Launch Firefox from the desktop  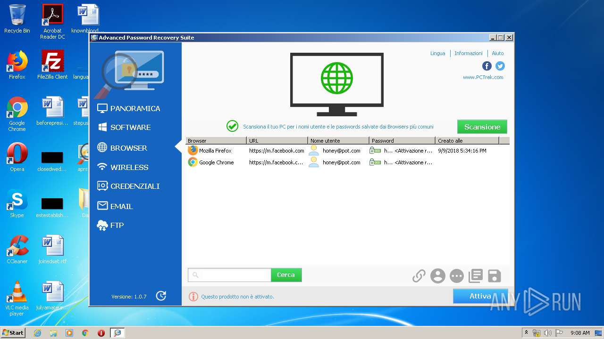coord(17,65)
